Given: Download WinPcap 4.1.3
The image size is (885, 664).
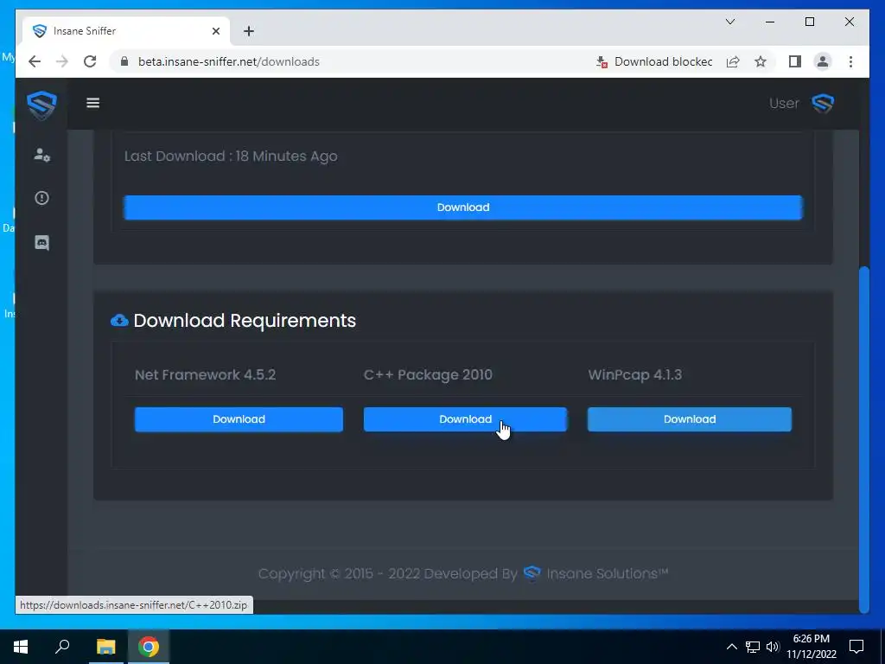Looking at the screenshot, I should point(689,419).
